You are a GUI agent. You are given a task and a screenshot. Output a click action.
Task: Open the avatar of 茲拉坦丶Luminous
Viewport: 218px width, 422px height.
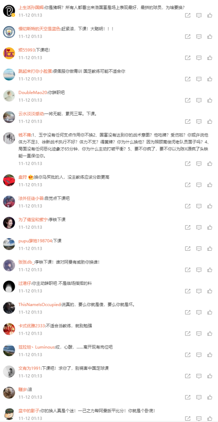[x=9, y=350]
